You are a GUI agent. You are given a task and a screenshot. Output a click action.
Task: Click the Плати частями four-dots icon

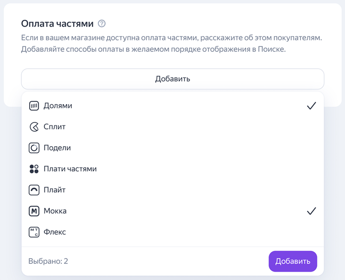point(34,169)
